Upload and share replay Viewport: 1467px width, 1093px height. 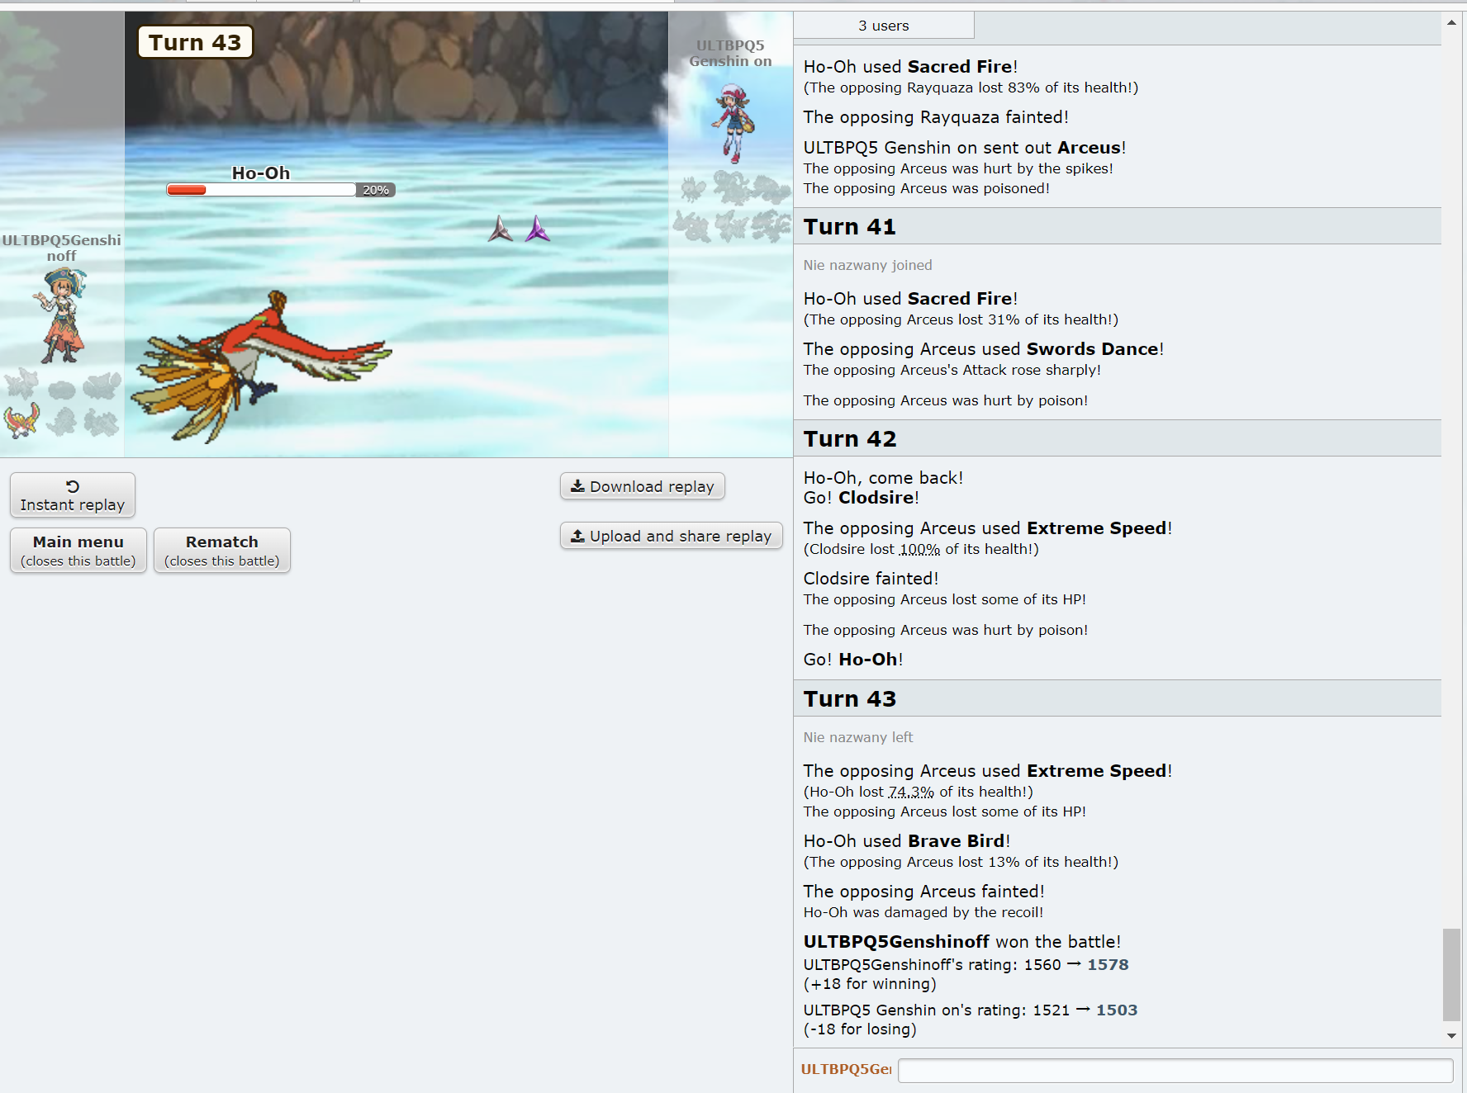[x=671, y=536]
